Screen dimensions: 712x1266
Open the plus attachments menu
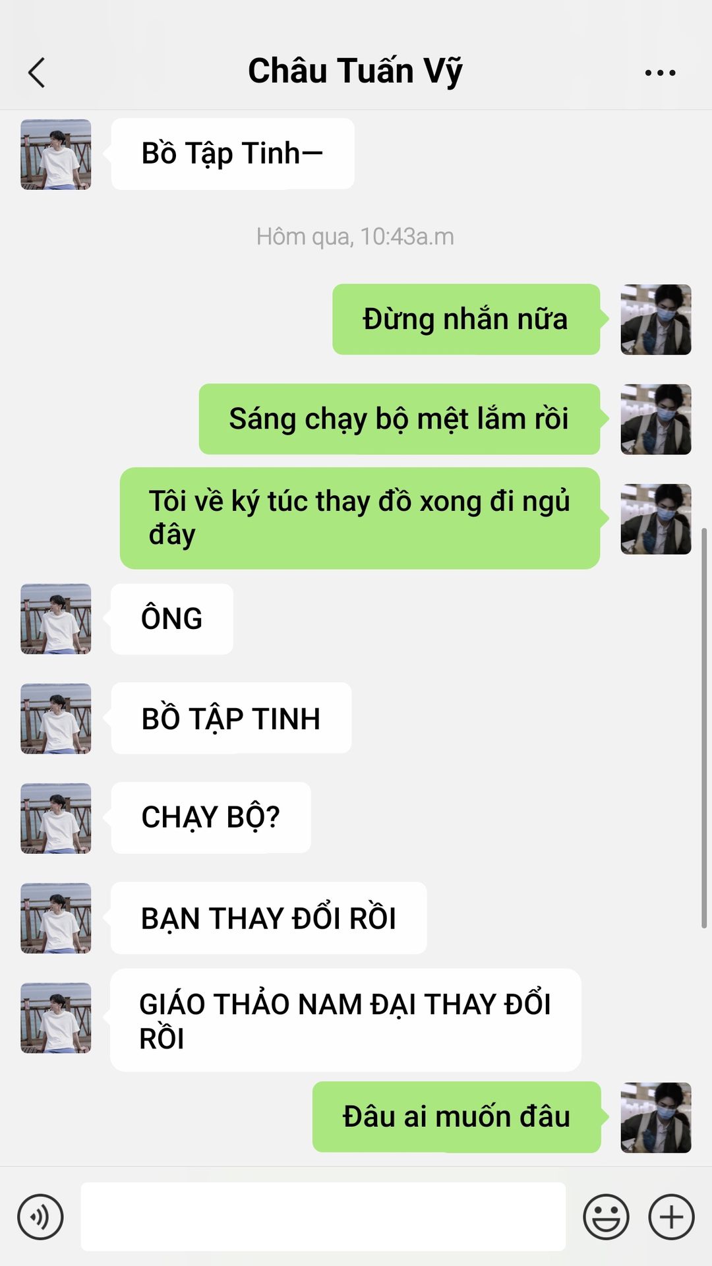click(671, 1217)
